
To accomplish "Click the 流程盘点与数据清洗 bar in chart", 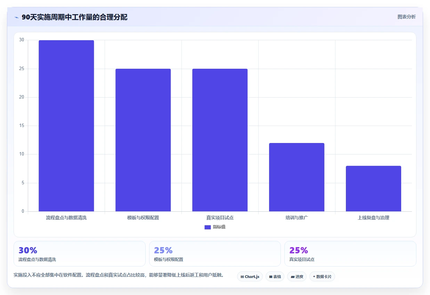I will point(66,126).
